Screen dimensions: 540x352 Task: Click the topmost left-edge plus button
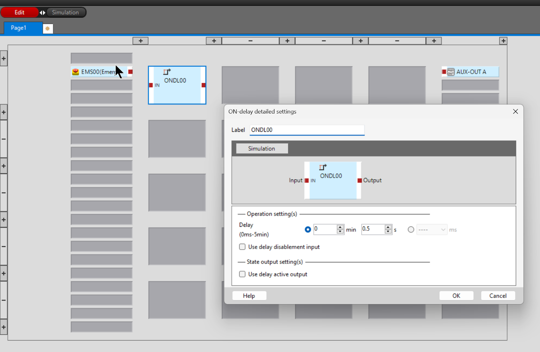pyautogui.click(x=4, y=58)
